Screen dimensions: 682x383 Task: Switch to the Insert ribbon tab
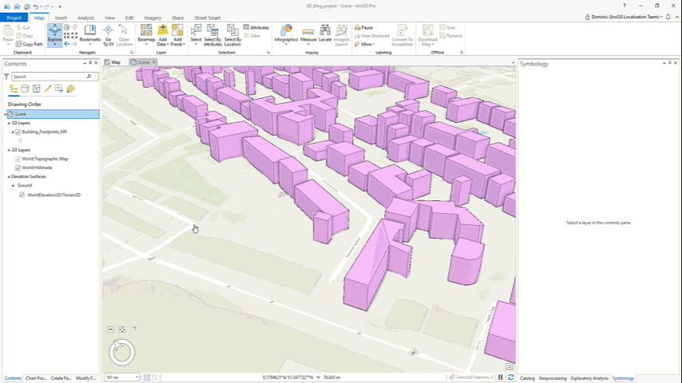coord(61,18)
